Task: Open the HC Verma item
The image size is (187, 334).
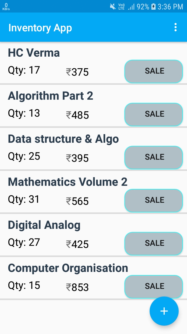Action: coord(34,53)
